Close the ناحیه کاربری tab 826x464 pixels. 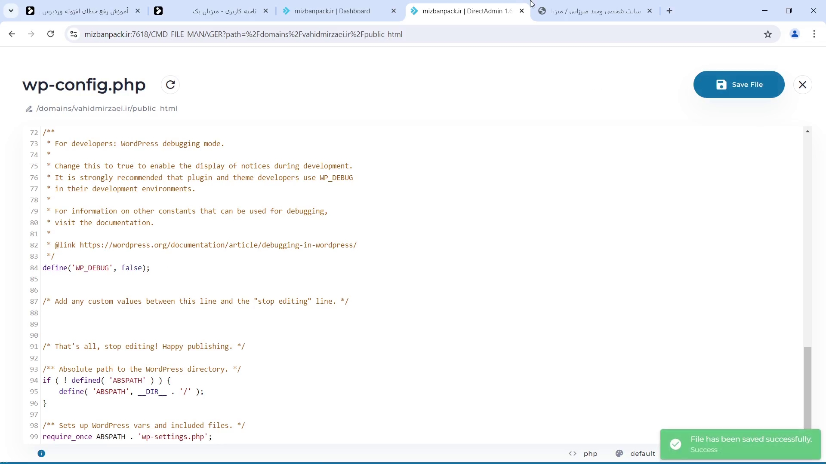click(266, 11)
